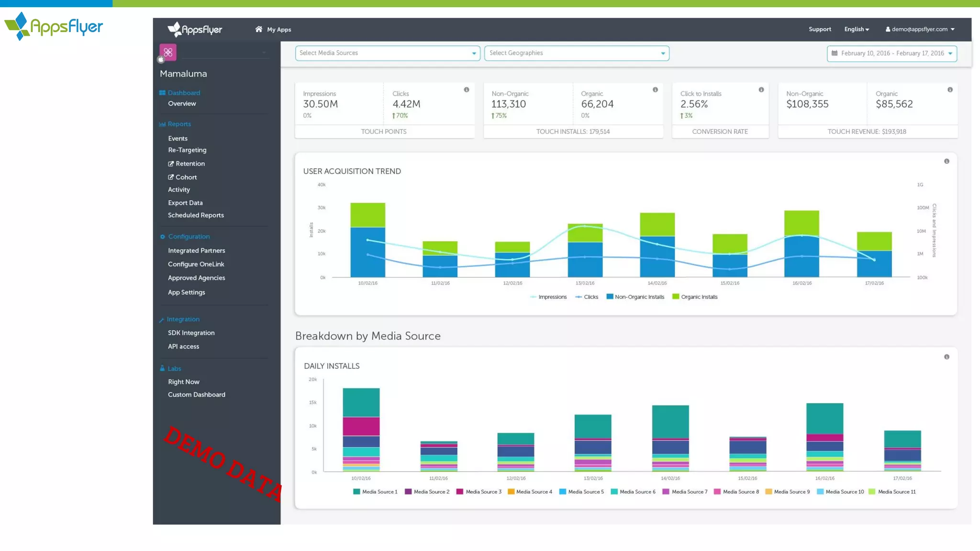This screenshot has height=551, width=980.
Task: Click the AppsFlyer logo in the header bar
Action: pos(195,30)
